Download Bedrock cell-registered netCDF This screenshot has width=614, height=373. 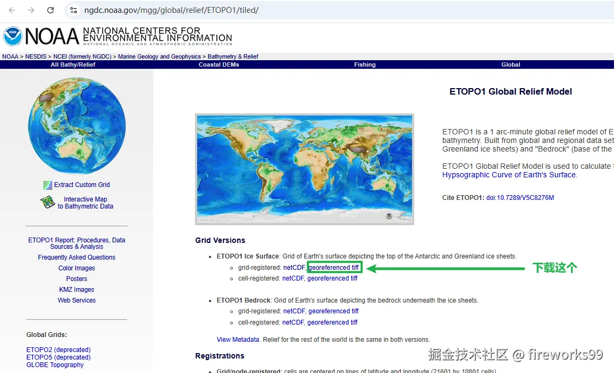(293, 322)
